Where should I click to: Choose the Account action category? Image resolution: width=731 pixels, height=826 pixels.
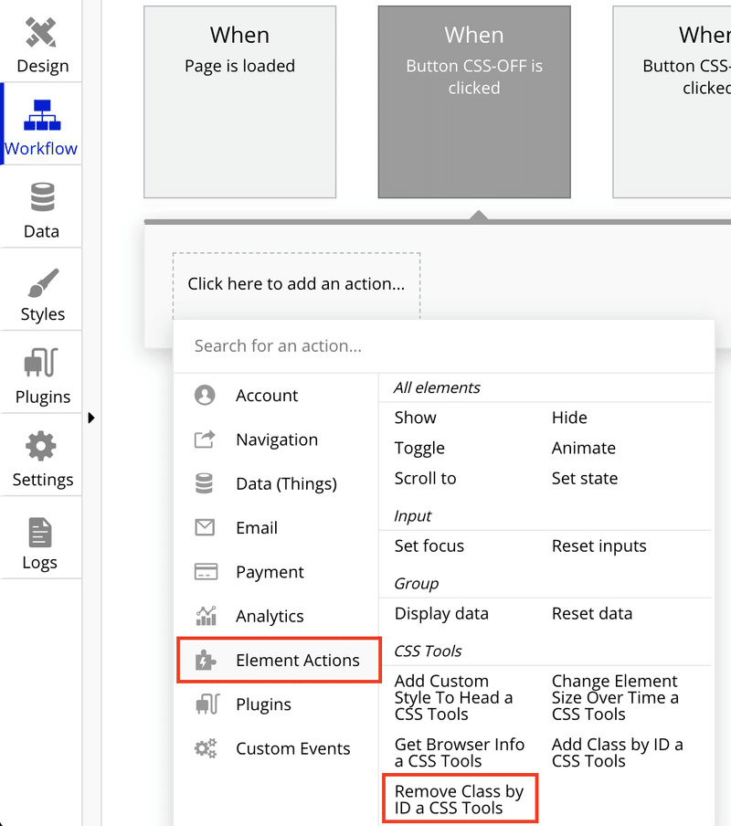point(267,395)
